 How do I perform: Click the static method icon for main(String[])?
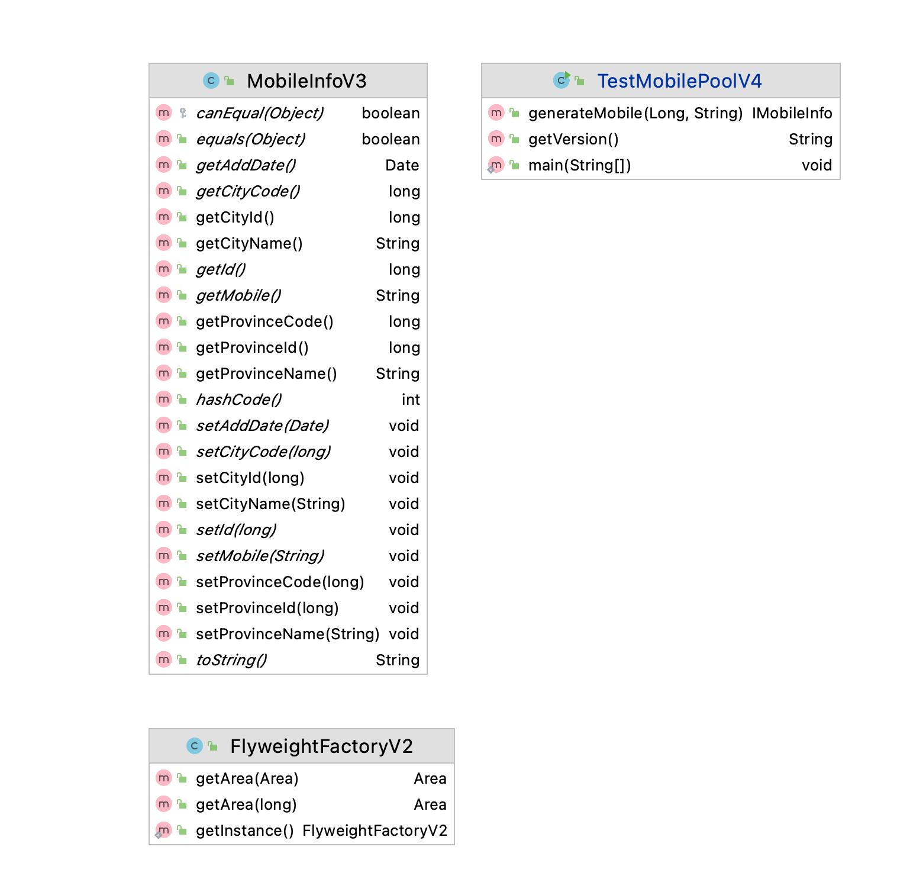tap(496, 165)
